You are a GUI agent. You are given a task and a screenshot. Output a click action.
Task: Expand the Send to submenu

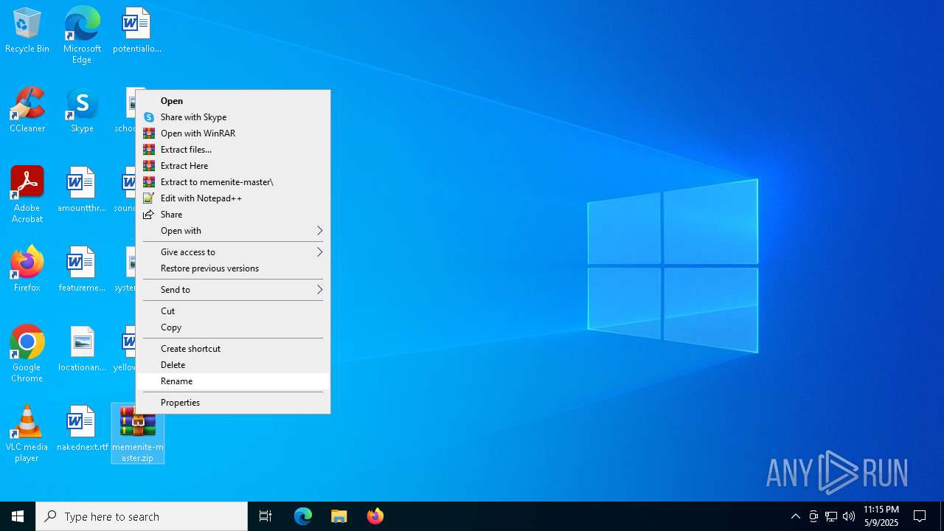[233, 290]
